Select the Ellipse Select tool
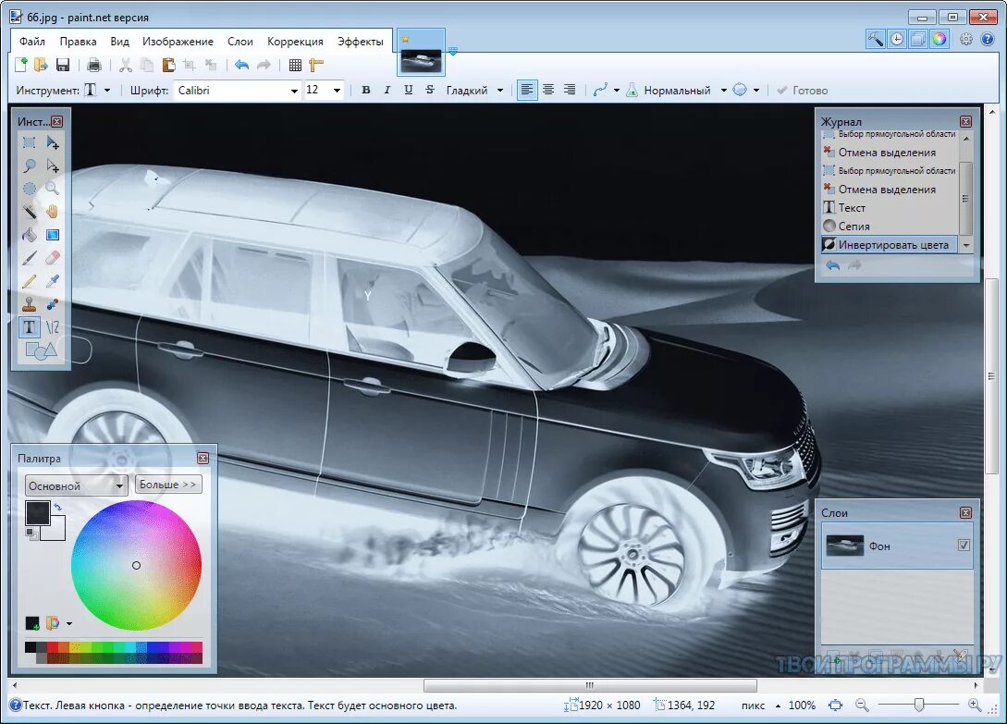The height and width of the screenshot is (724, 1007). pos(29,189)
